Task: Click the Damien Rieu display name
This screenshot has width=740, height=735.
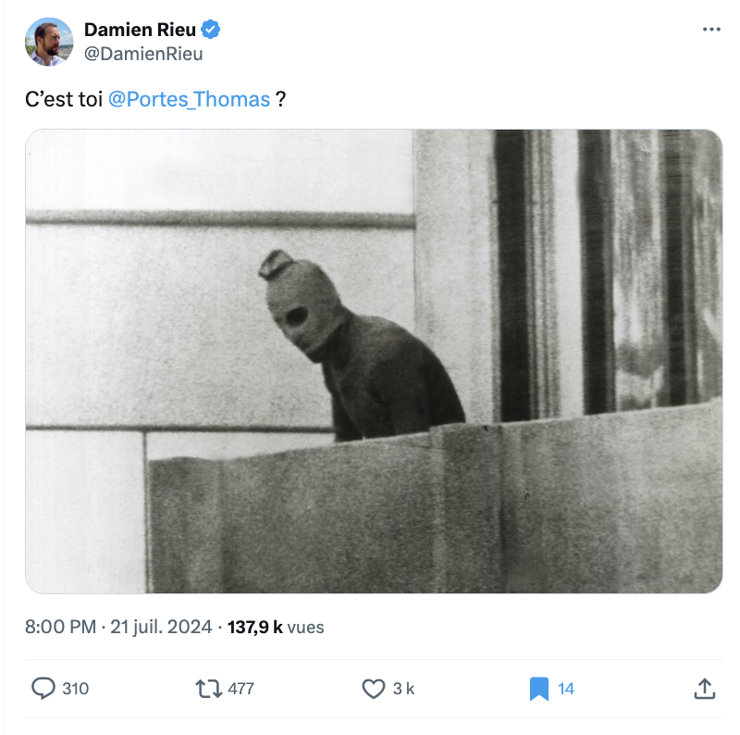Action: coord(139,31)
